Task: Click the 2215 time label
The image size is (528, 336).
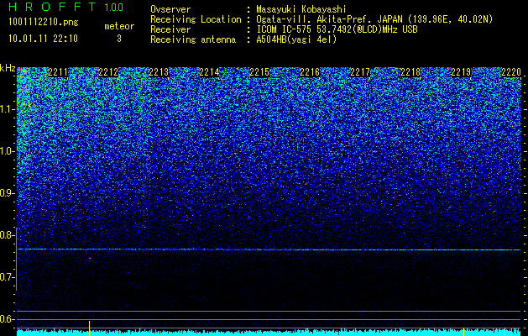Action: click(259, 72)
